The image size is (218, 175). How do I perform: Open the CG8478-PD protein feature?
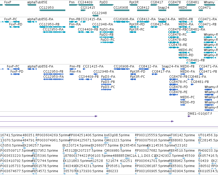pyautogui.click(x=174, y=90)
